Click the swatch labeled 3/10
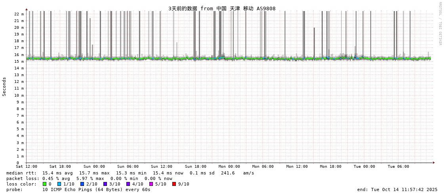The image size is (444, 195). tap(105, 184)
